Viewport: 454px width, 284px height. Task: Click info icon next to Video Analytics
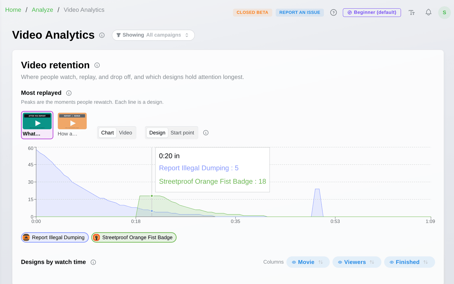point(102,35)
